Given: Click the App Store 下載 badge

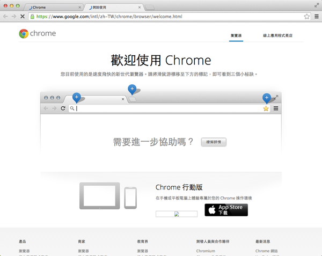Looking at the screenshot, I should click(x=226, y=210).
